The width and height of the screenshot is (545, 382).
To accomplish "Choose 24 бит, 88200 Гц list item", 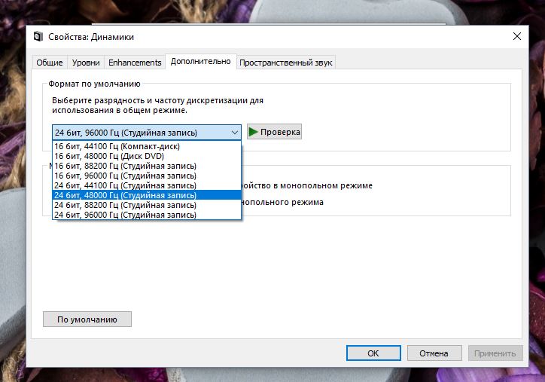I will [x=125, y=205].
